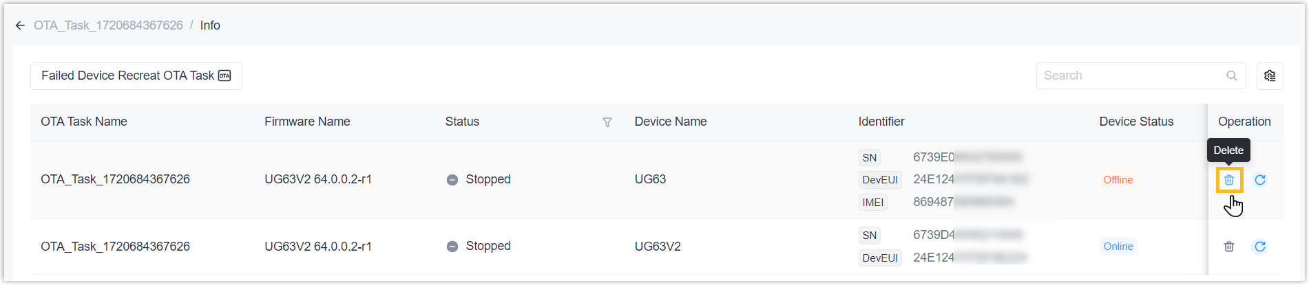Delete the UG63 device OTA task

[1228, 180]
